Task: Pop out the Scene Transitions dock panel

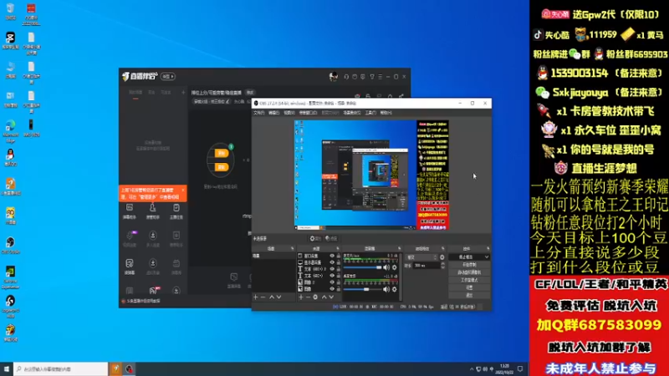Action: (x=443, y=248)
